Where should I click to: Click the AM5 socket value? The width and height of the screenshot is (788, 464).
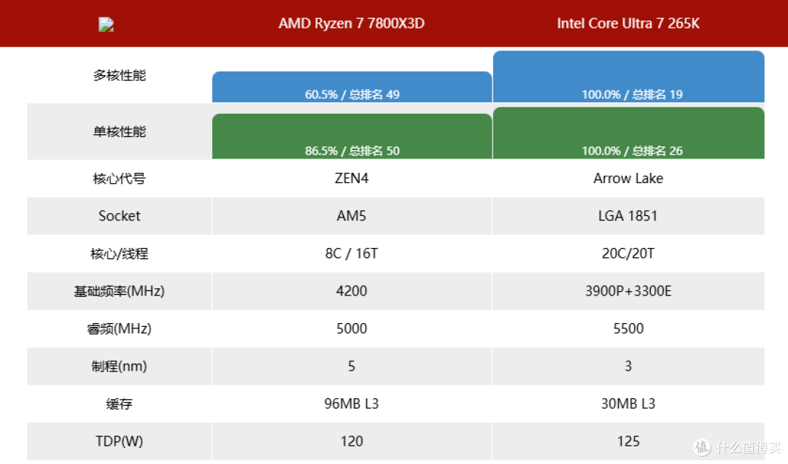[352, 216]
